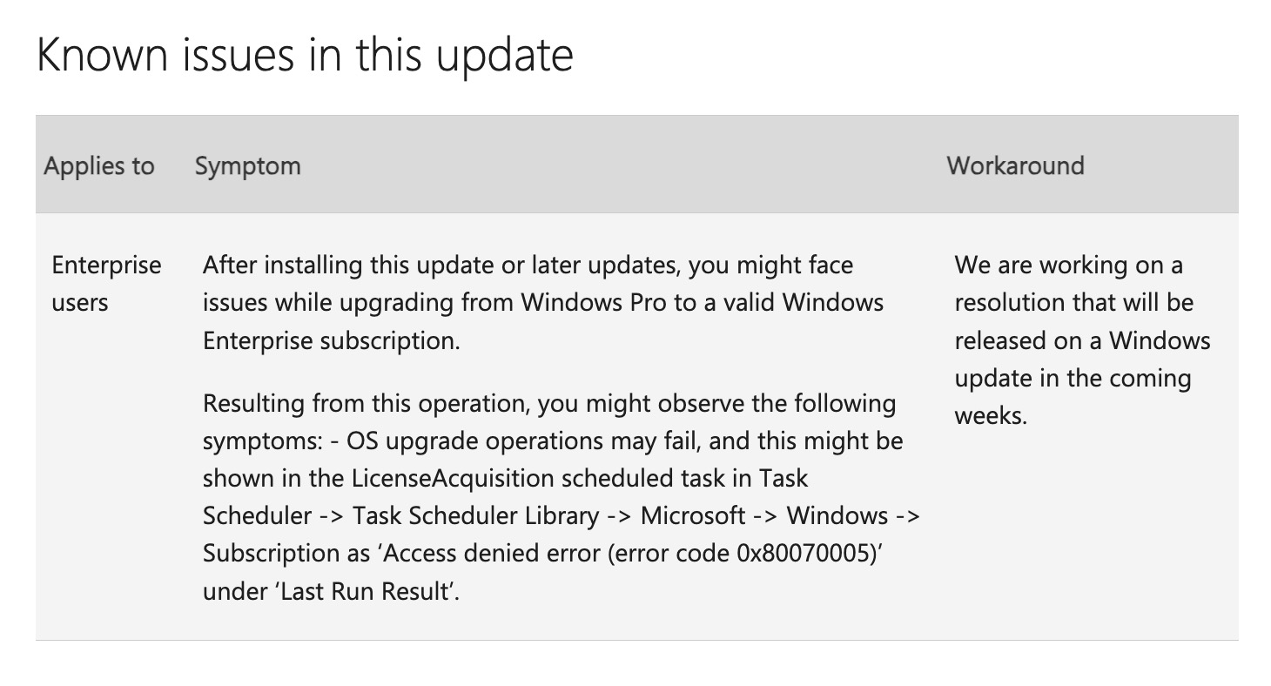Click 'resolution that will be' line
This screenshot has width=1271, height=686.
coord(1073,302)
